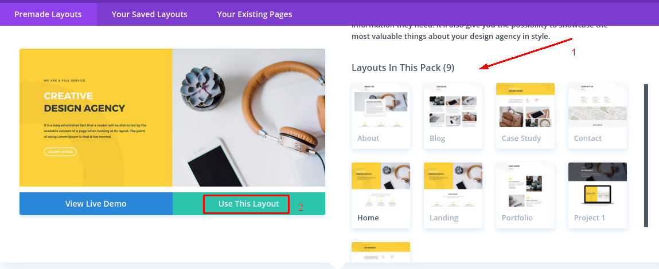Select the Landing layout thumbnail
659x269 pixels.
pyautogui.click(x=453, y=196)
